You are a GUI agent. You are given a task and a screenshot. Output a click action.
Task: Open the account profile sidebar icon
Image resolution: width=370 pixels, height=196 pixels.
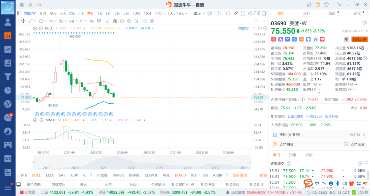8,22
